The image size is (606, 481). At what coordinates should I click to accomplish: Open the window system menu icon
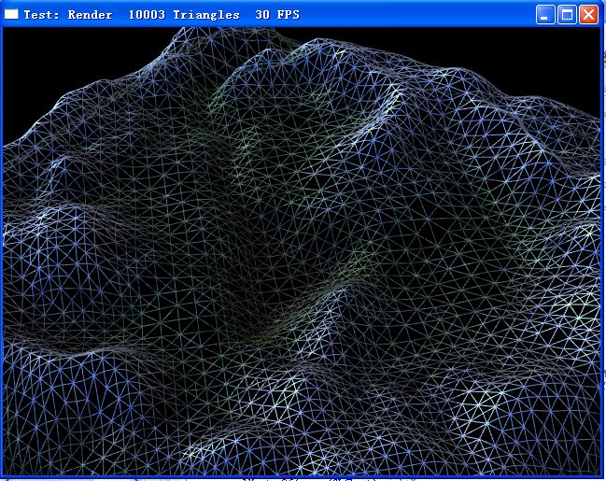point(11,14)
